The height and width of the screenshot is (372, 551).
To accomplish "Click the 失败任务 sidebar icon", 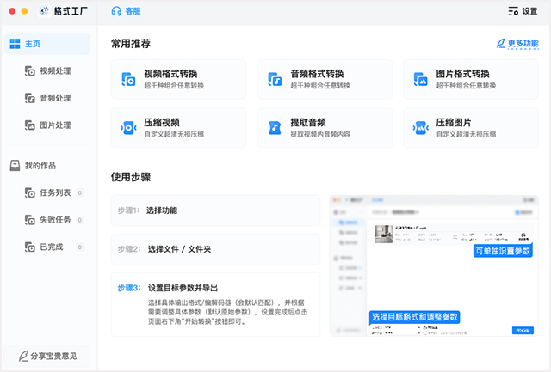I will click(30, 220).
